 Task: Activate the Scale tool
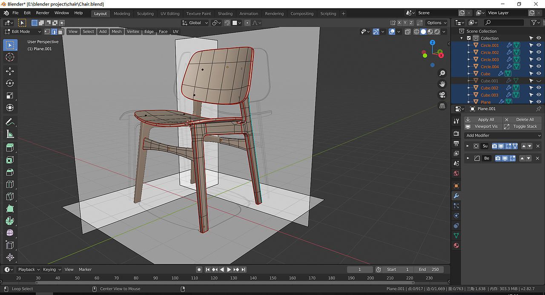[x=10, y=96]
